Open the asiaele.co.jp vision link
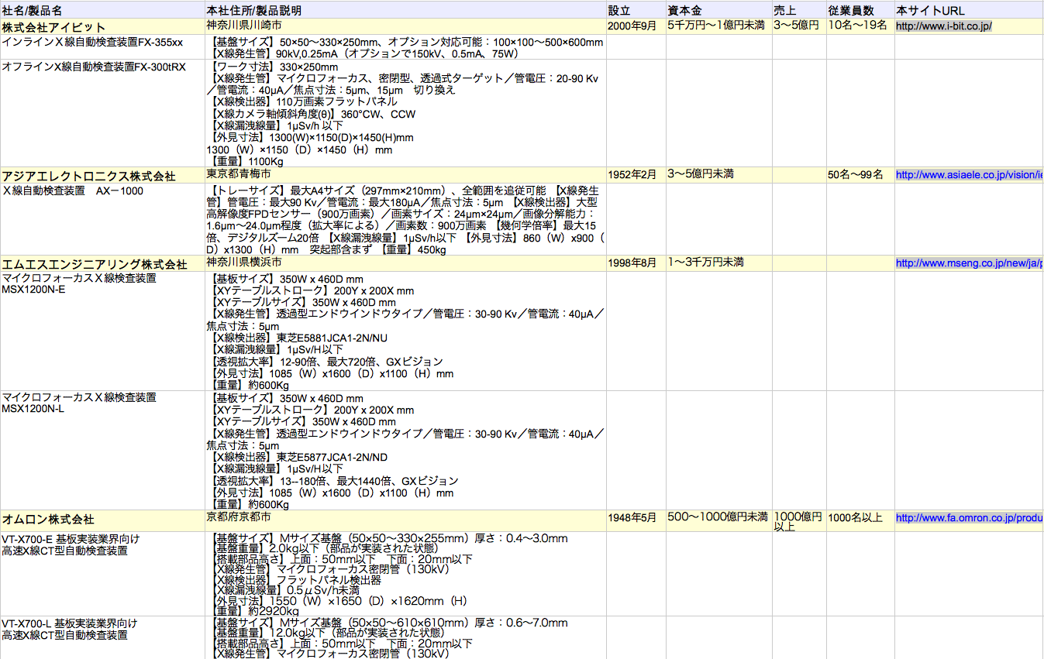 click(x=970, y=175)
